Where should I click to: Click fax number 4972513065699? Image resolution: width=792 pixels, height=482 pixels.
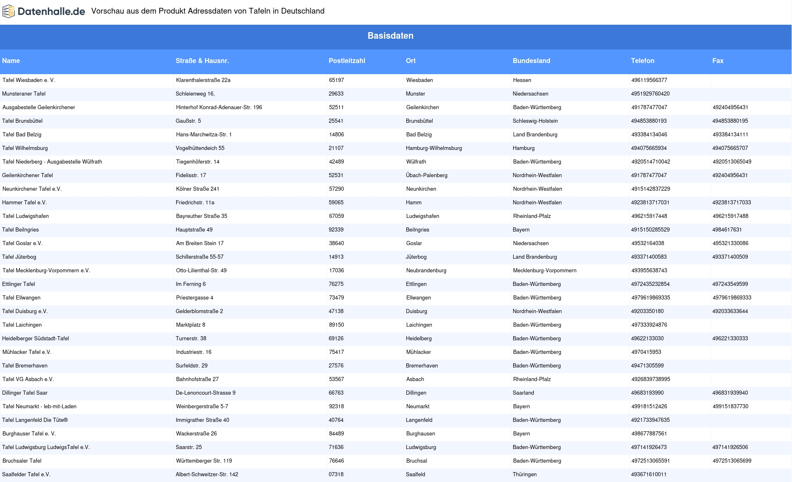click(732, 461)
